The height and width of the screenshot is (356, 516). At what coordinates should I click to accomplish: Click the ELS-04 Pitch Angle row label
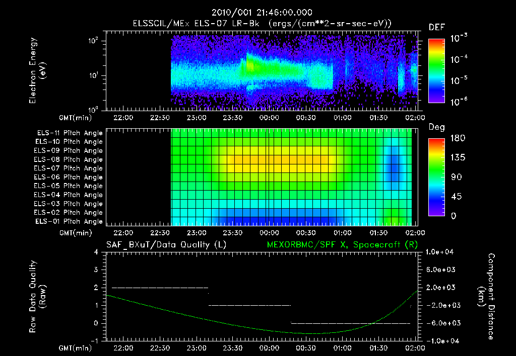[x=68, y=195]
